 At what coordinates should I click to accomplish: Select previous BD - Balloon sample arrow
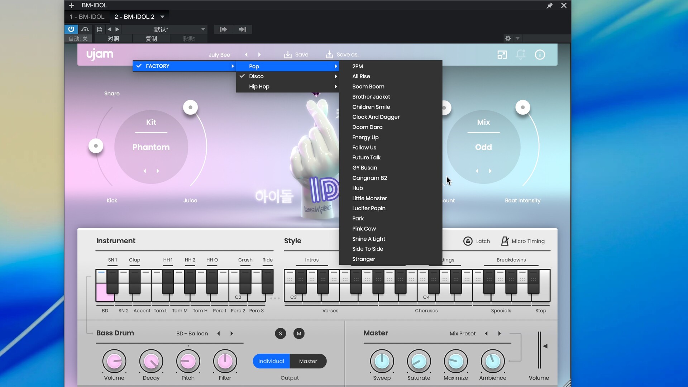(x=219, y=334)
